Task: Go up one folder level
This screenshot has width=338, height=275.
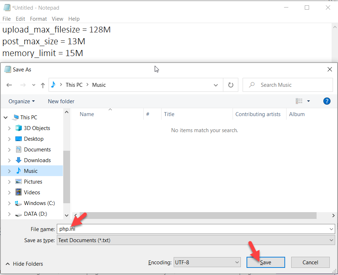Action: click(43, 85)
